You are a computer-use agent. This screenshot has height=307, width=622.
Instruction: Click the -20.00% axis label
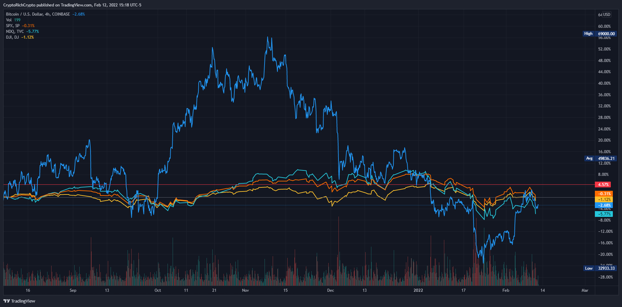click(x=605, y=254)
